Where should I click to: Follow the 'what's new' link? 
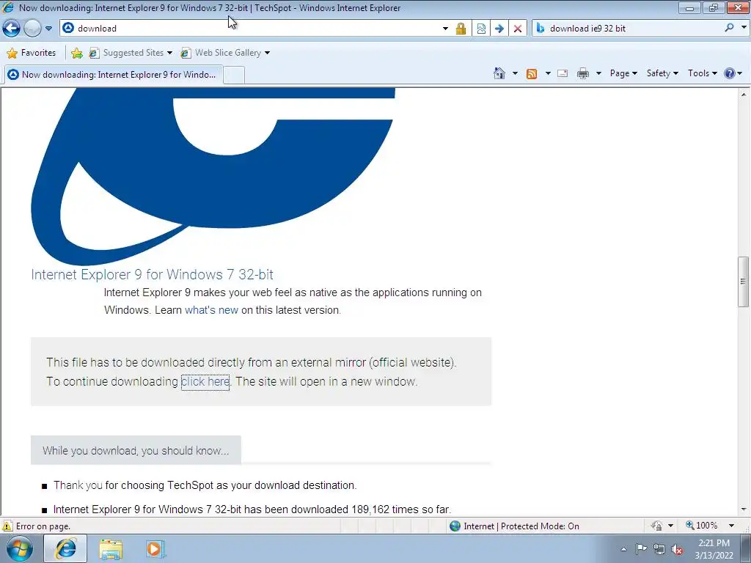point(211,310)
